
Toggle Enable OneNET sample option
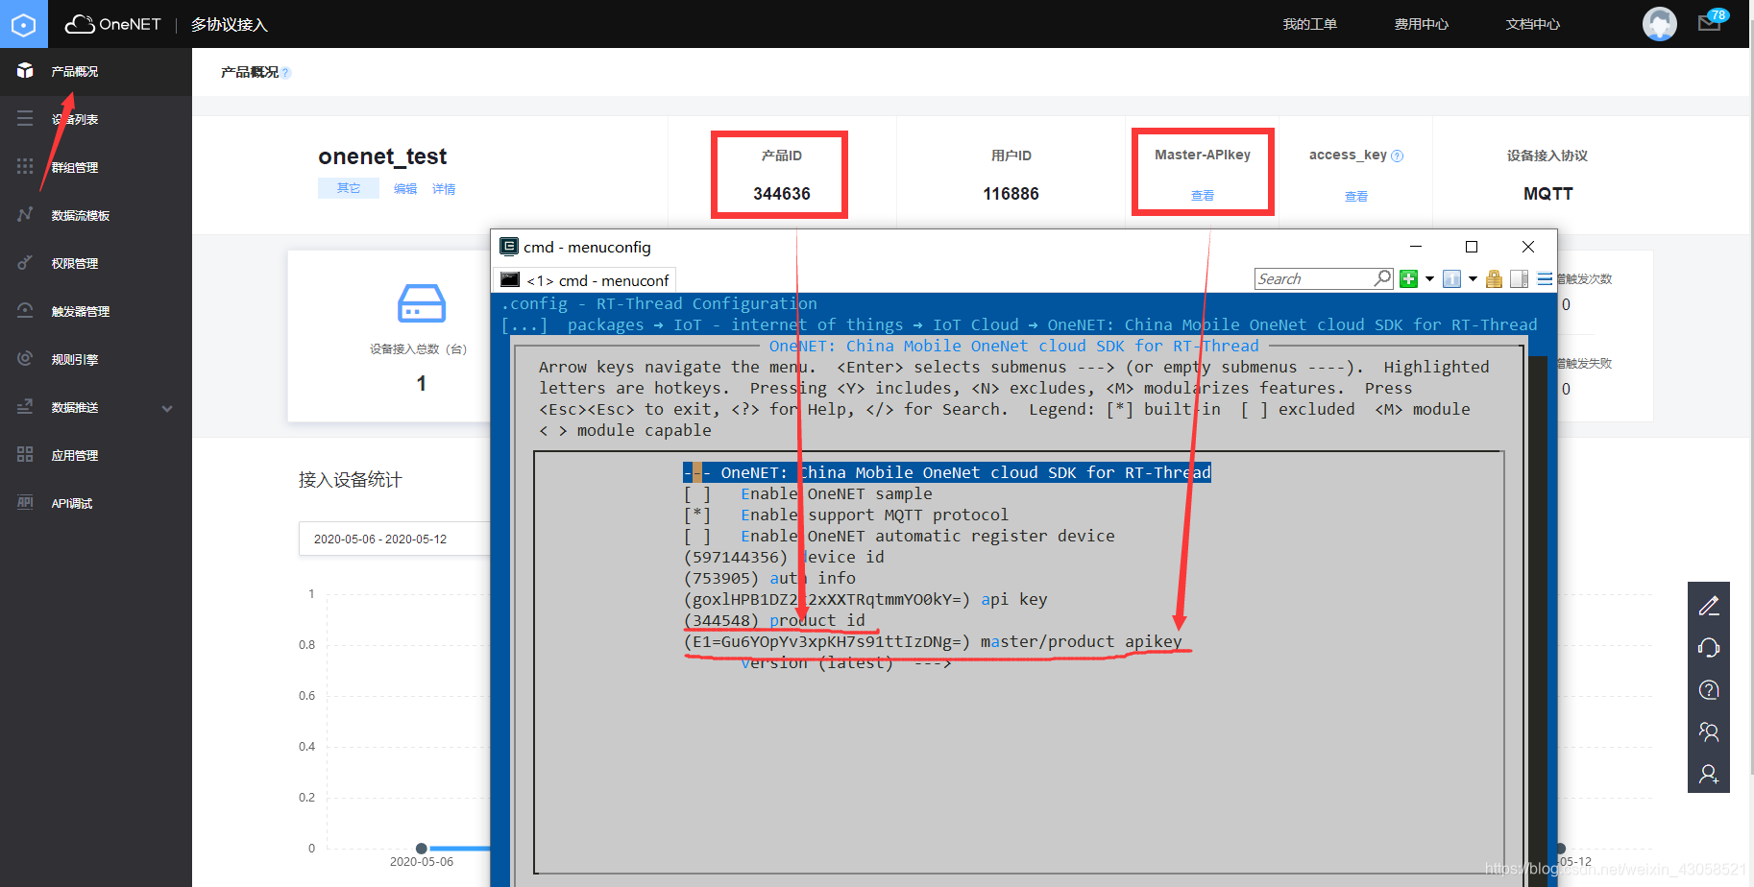coord(807,493)
